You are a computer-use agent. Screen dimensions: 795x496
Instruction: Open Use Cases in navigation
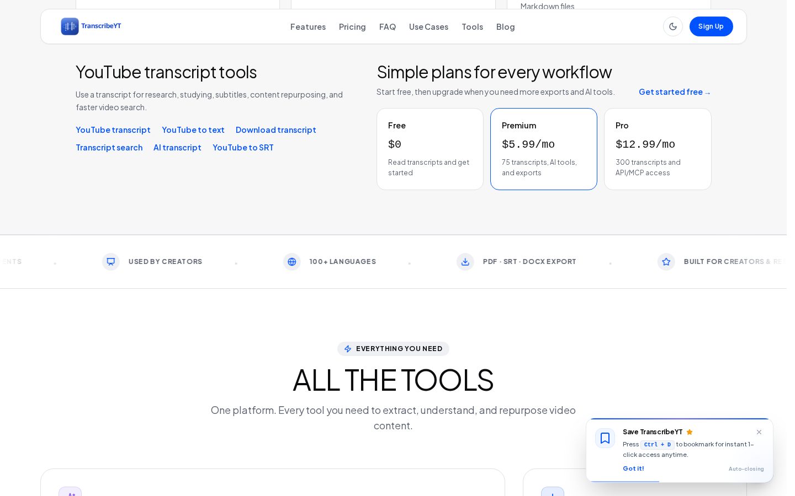[428, 27]
